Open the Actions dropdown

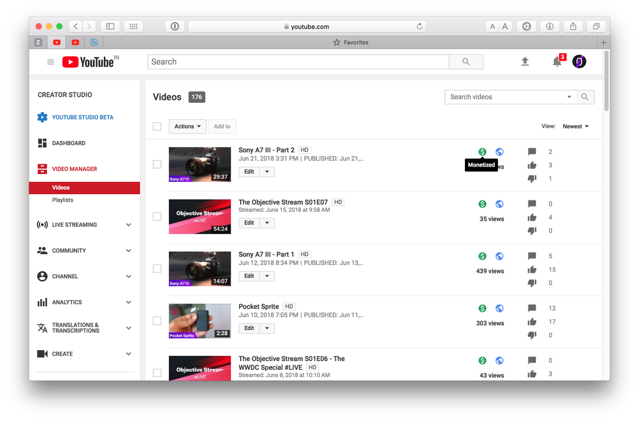[x=187, y=126]
